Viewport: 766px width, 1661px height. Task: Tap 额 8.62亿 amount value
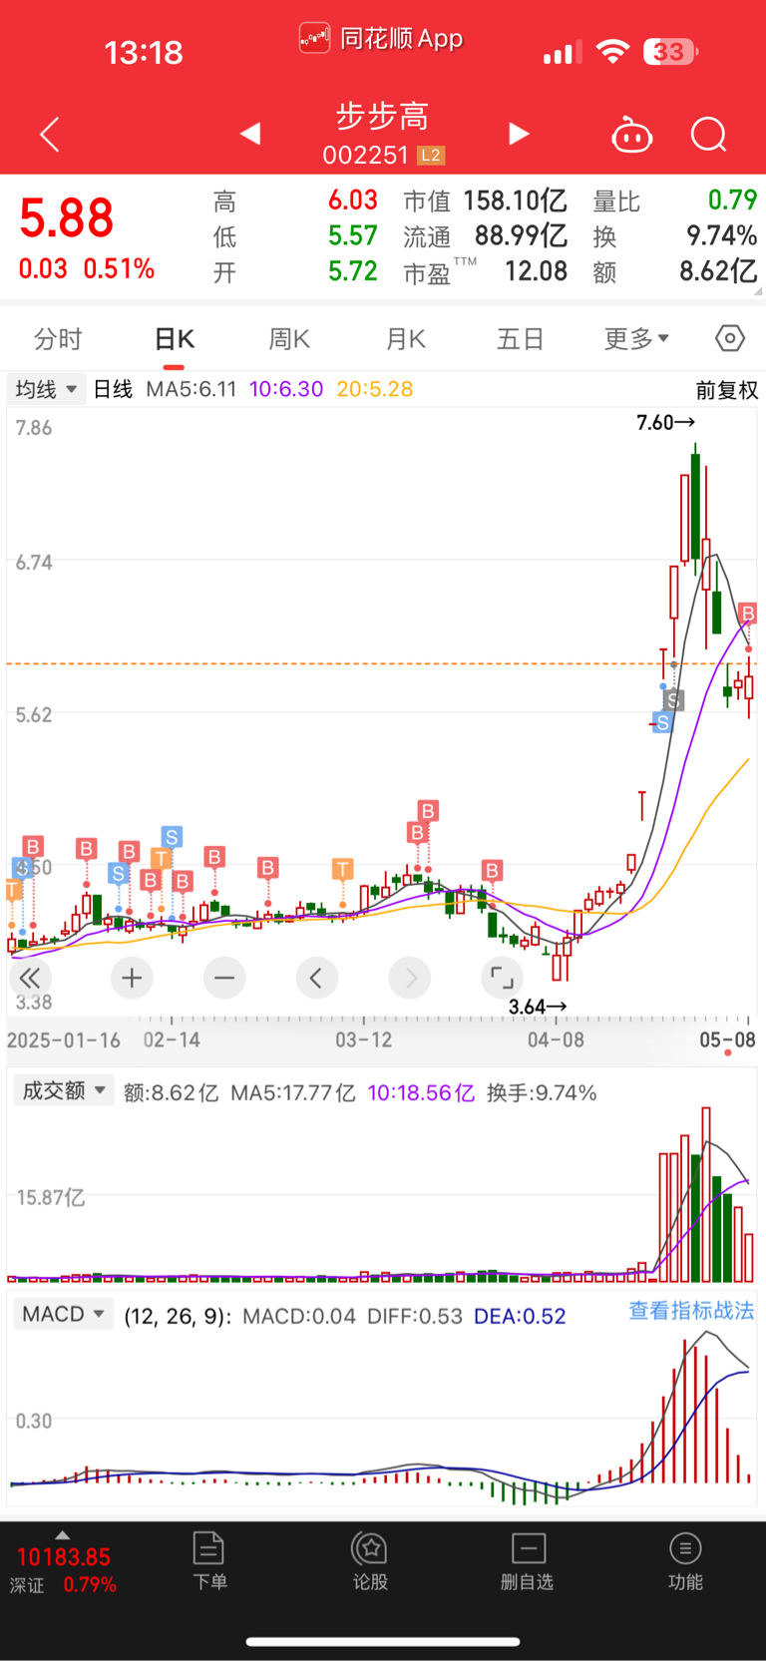point(718,270)
